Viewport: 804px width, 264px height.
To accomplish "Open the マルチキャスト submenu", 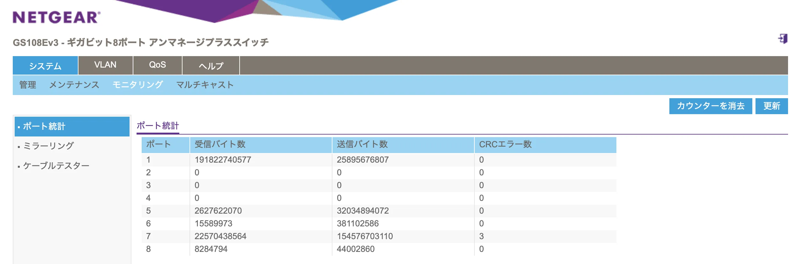I will click(x=205, y=85).
